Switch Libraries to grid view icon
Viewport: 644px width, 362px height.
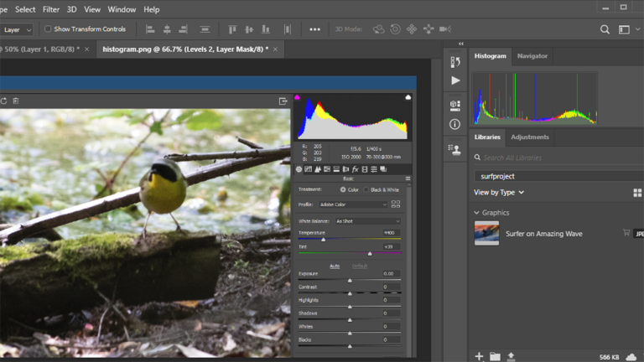pyautogui.click(x=637, y=193)
